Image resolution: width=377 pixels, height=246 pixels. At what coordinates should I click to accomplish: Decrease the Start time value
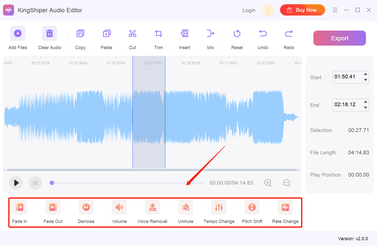pyautogui.click(x=366, y=80)
